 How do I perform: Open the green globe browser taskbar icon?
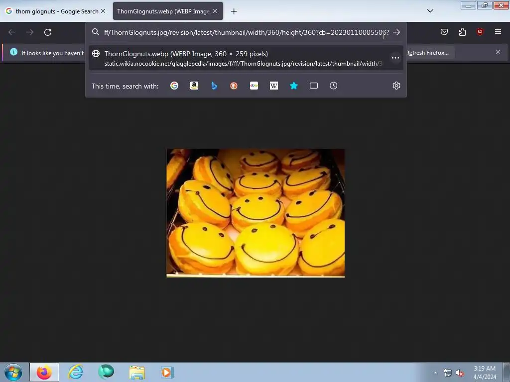coord(106,372)
